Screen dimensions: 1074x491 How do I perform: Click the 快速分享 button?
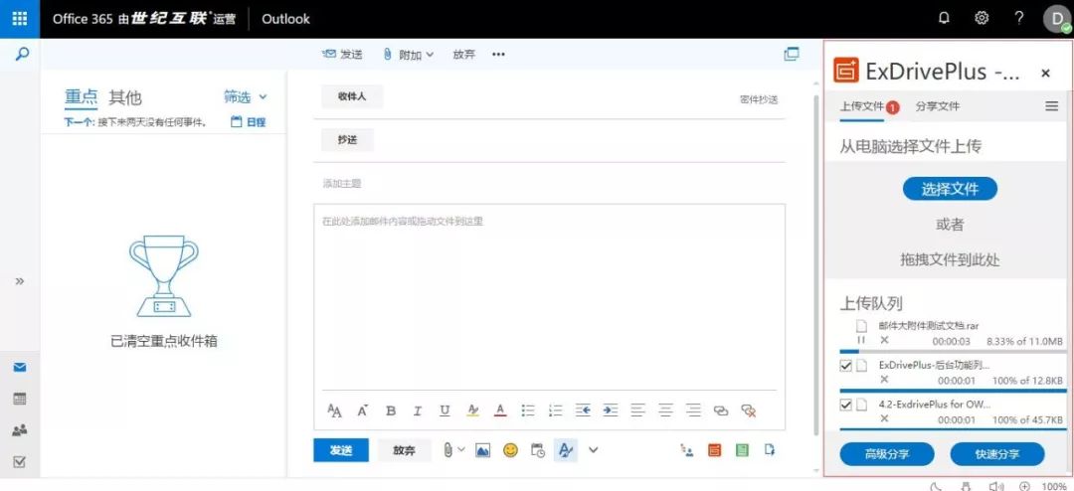point(997,454)
